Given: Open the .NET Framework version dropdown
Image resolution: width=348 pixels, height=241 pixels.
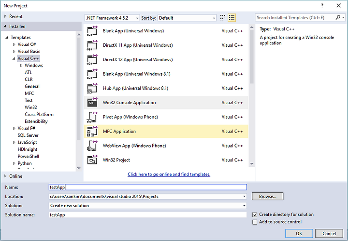Looking at the screenshot, I should (112, 18).
